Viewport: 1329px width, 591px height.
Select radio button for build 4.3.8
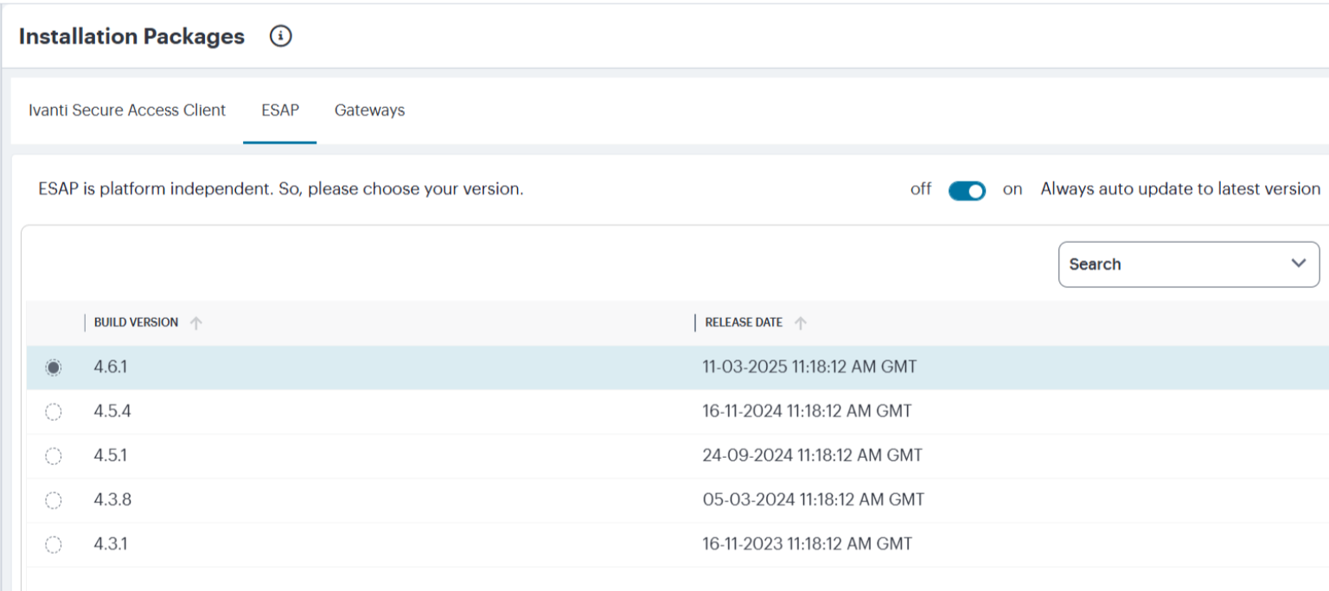[54, 499]
